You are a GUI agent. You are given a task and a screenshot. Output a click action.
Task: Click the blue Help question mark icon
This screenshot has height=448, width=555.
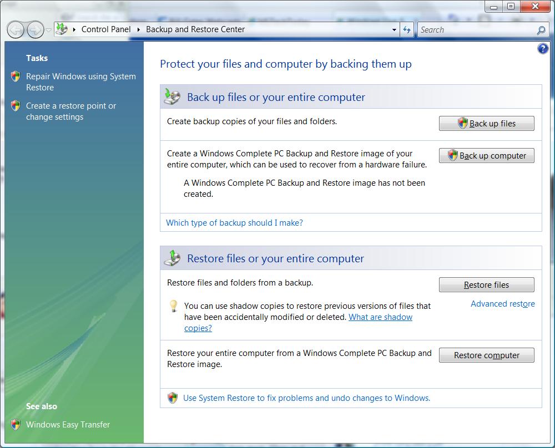click(x=543, y=48)
